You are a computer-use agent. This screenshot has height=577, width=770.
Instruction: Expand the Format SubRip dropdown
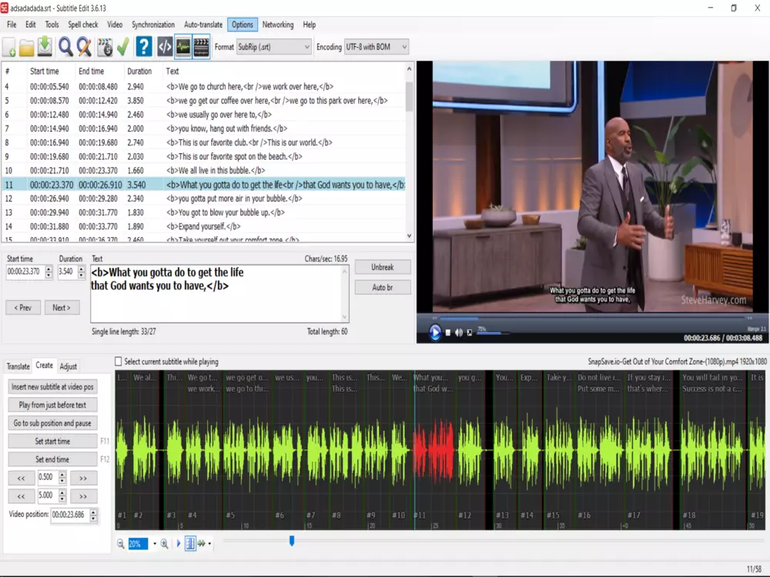[306, 47]
